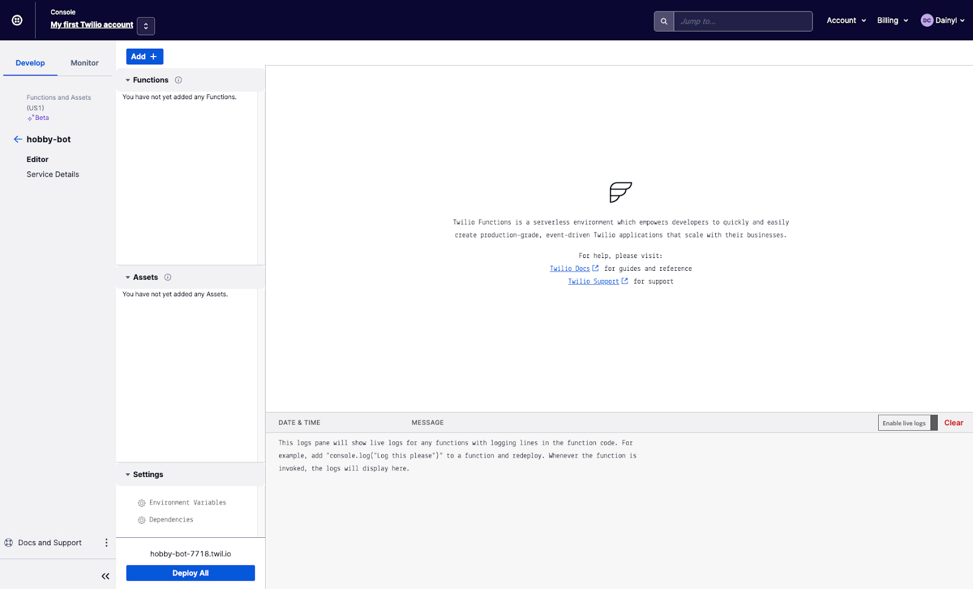Screen dimensions: 973x589
Task: Click the MESSAGE column header
Action: (x=428, y=423)
